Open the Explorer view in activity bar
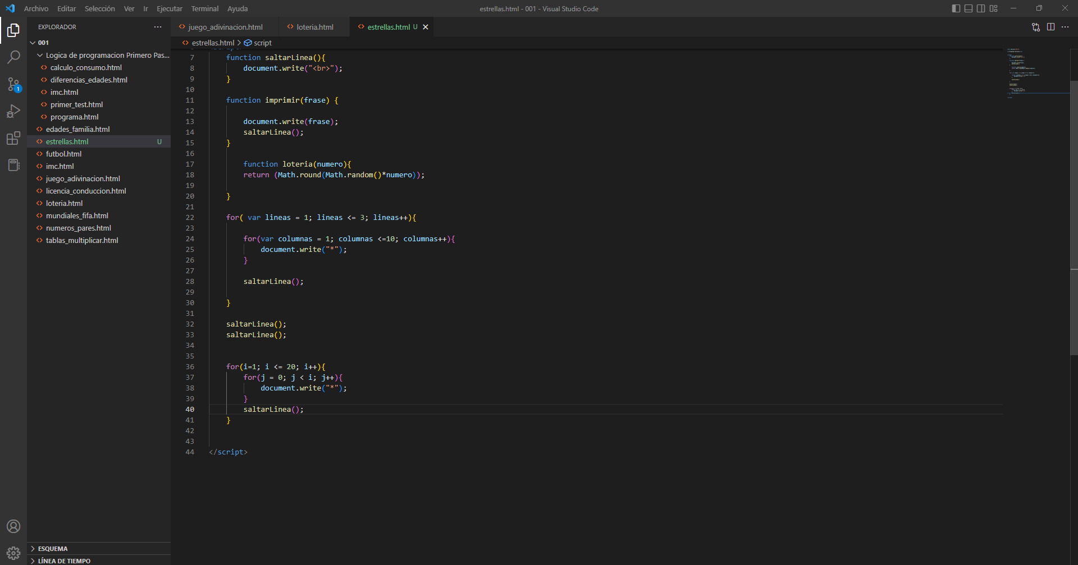 [x=13, y=30]
